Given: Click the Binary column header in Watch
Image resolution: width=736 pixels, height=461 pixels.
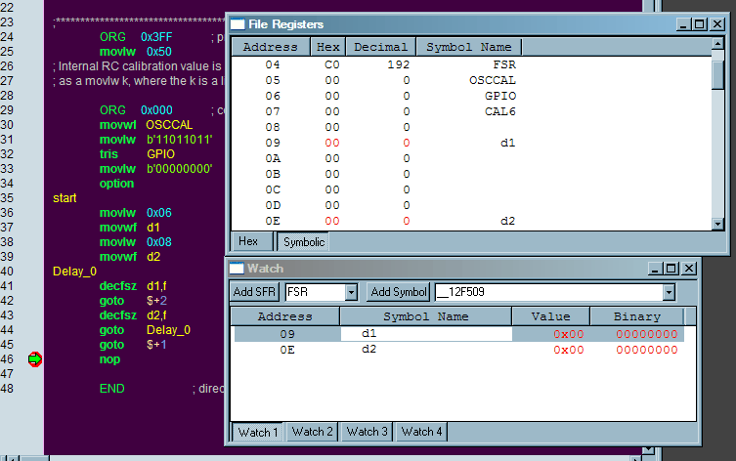Looking at the screenshot, I should point(637,316).
